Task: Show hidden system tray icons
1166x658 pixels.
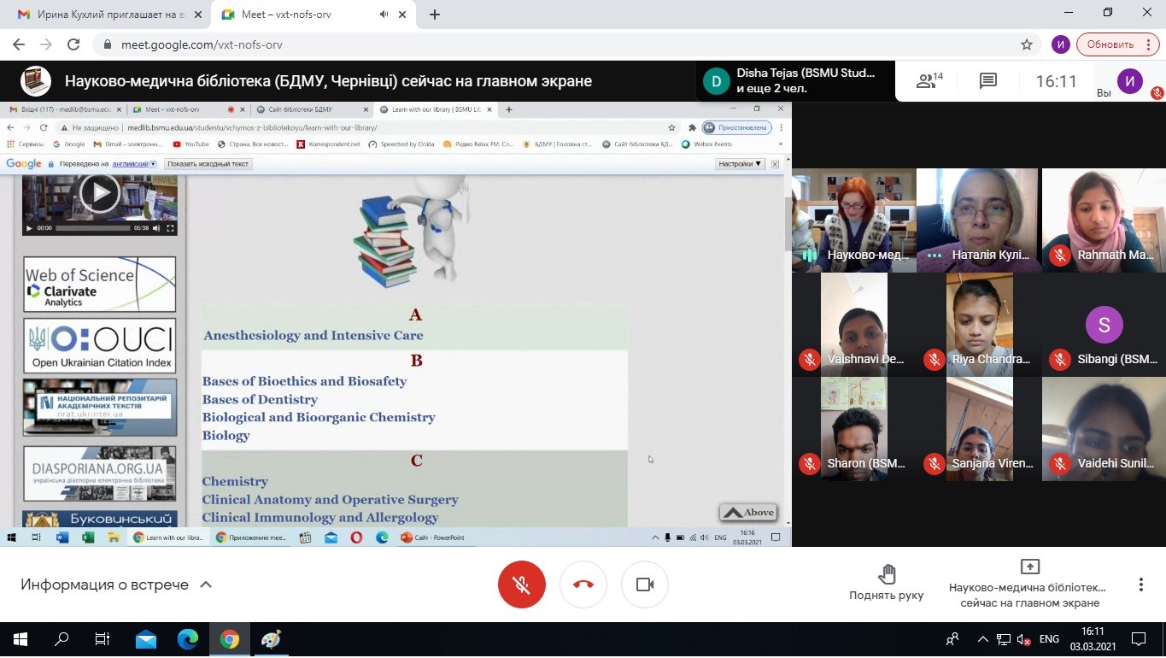Action: [982, 639]
